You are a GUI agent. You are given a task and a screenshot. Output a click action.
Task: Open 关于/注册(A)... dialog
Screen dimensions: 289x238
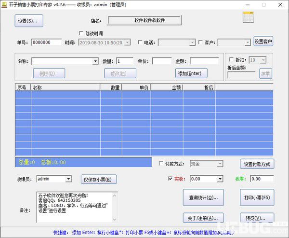(203, 218)
